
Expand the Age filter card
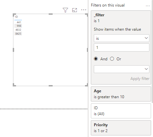coord(121,94)
